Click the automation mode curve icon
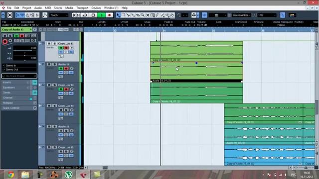319x179 pixels. 45,15
